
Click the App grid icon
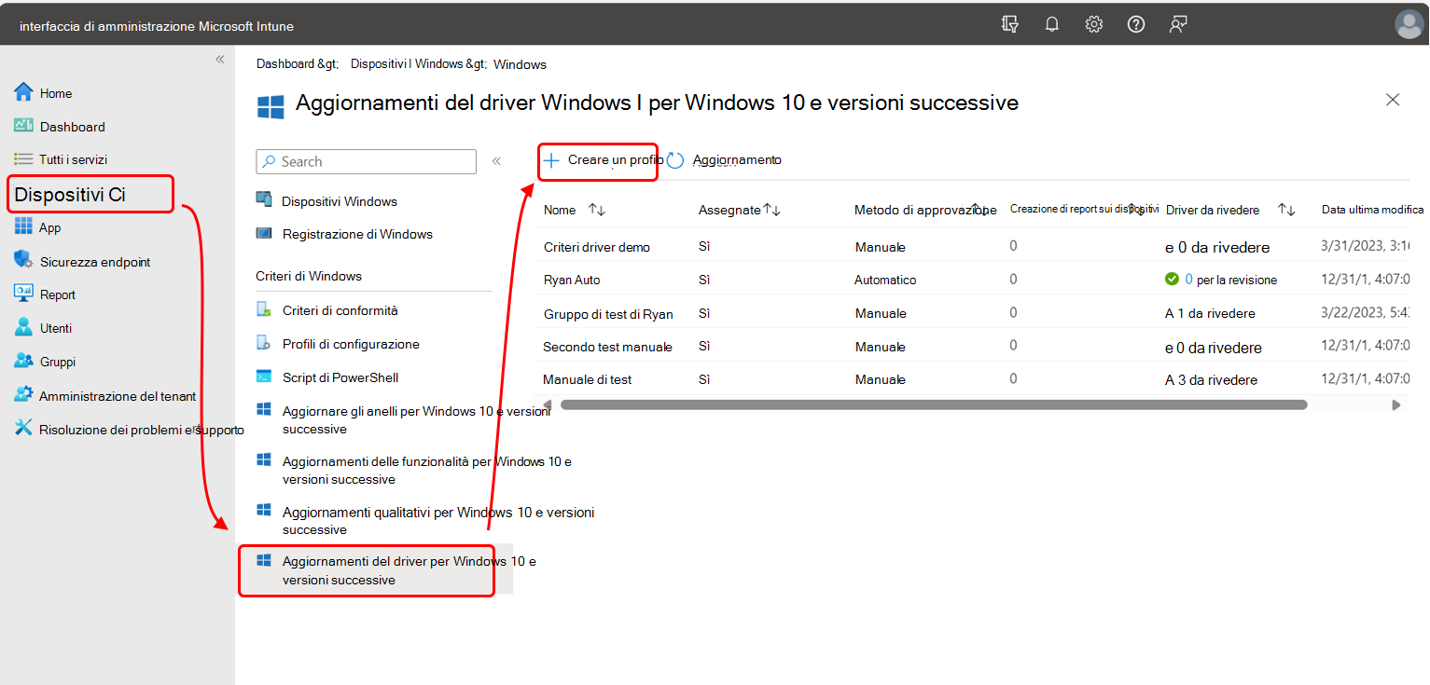coord(23,227)
